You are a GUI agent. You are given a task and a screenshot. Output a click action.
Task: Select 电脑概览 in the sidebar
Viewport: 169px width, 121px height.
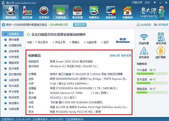click(x=13, y=34)
